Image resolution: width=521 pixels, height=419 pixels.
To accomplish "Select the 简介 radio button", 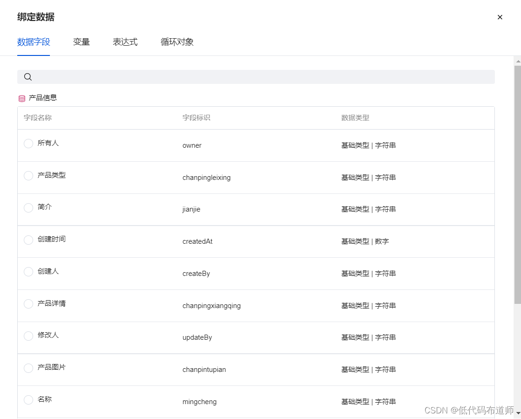I will 28,207.
